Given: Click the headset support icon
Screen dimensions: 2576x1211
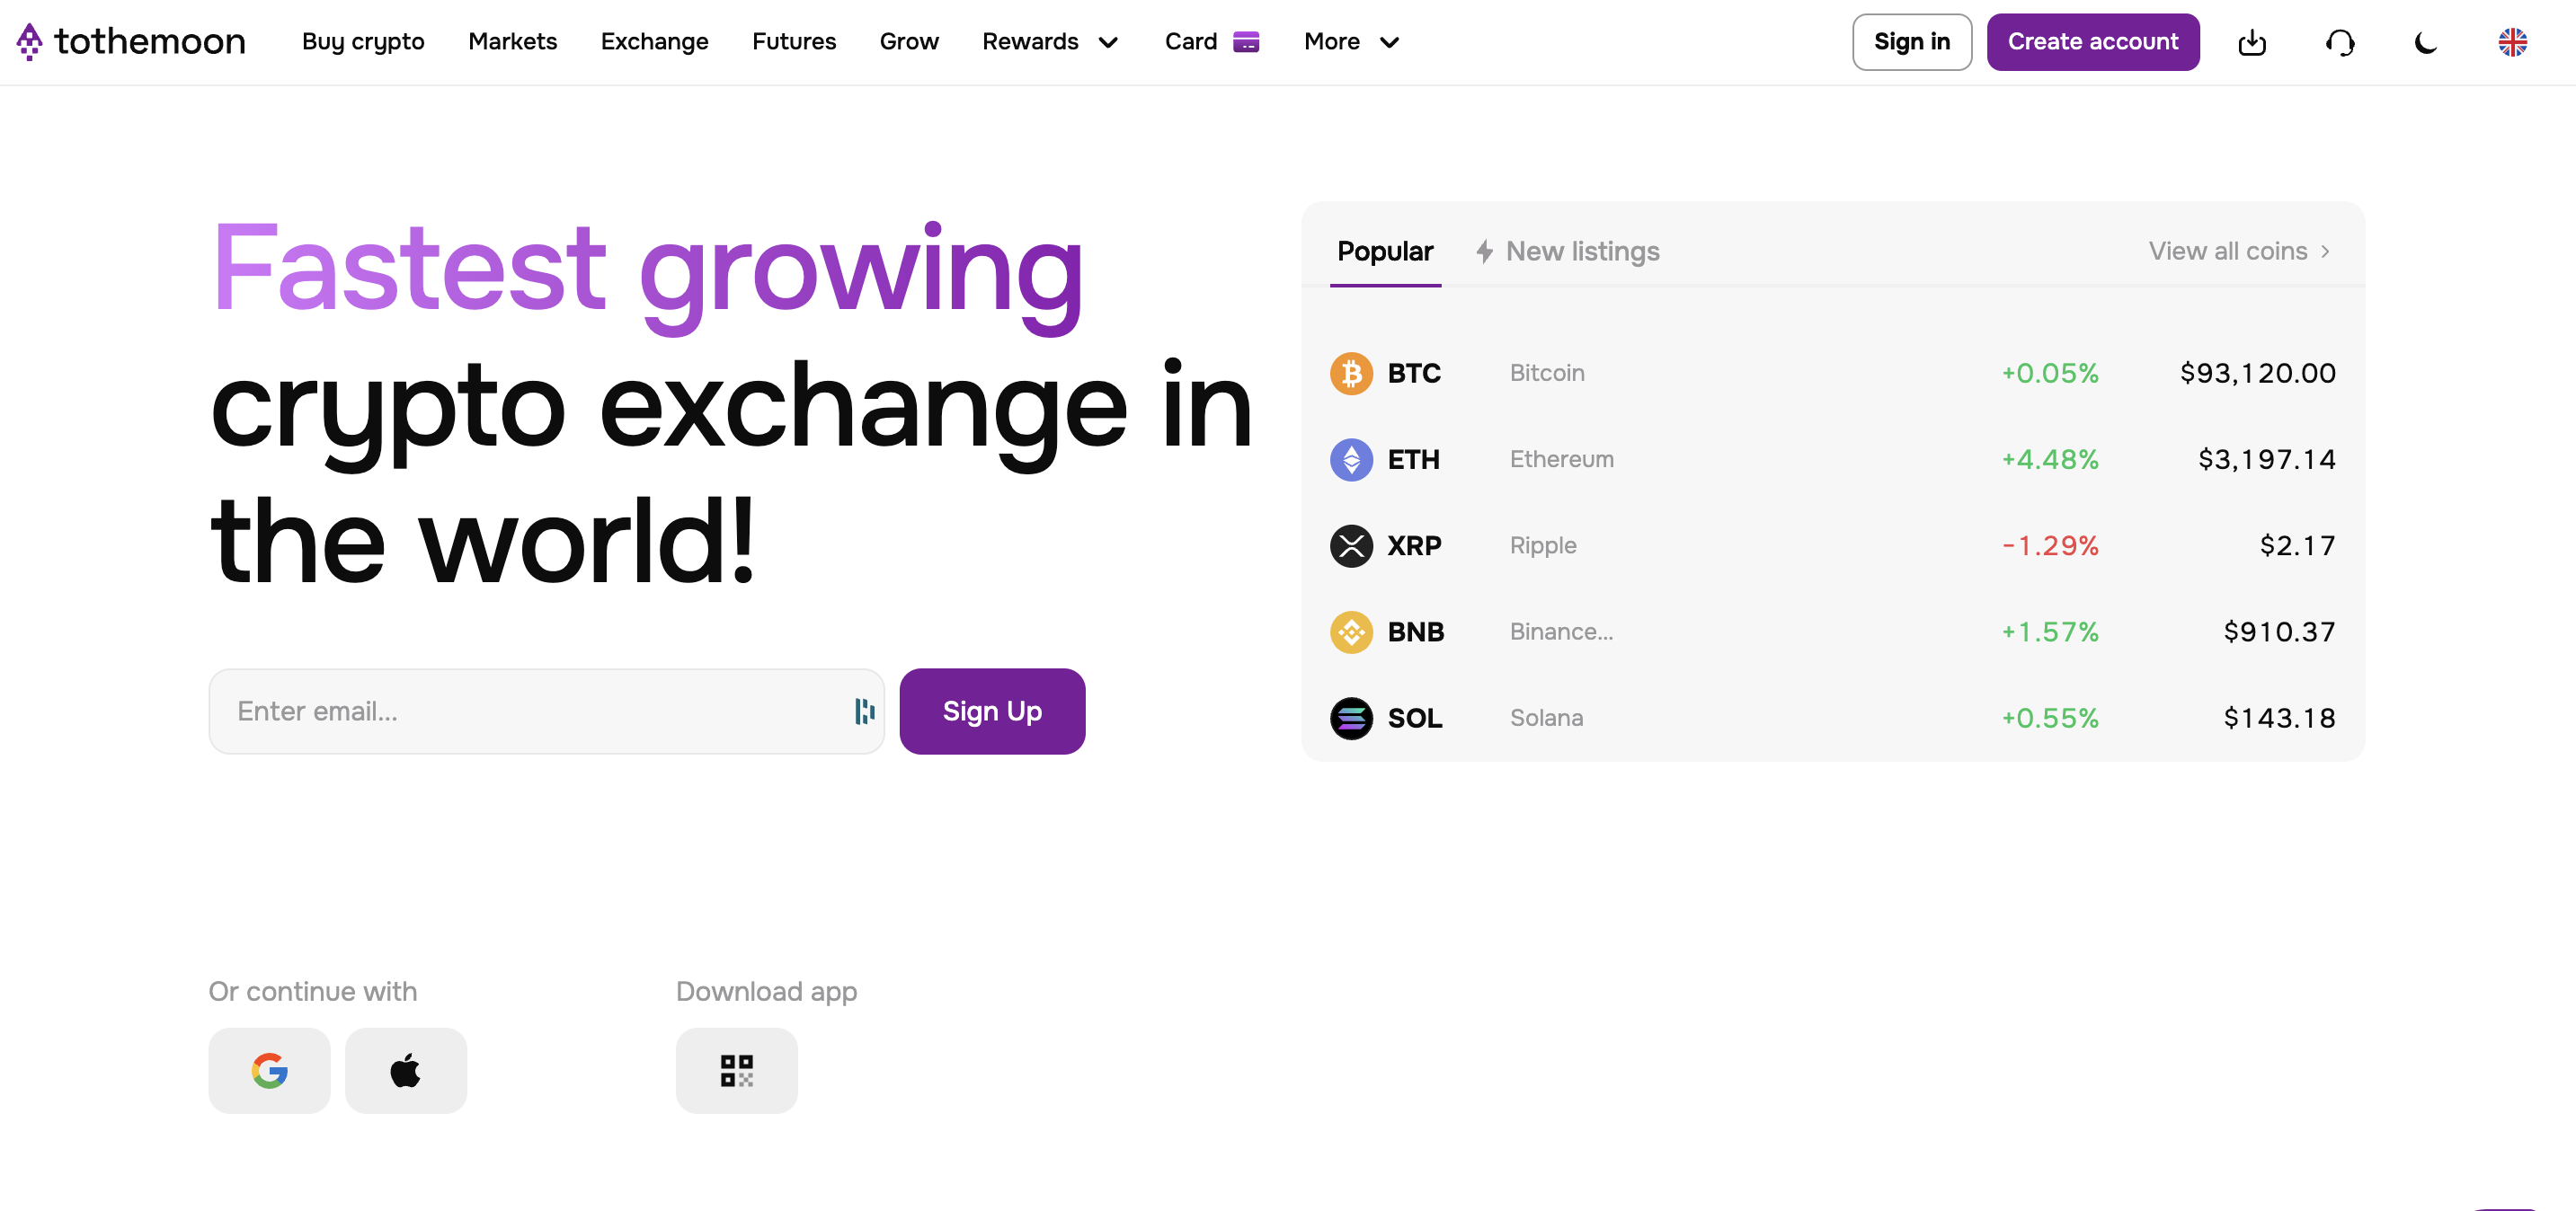Looking at the screenshot, I should [x=2339, y=42].
